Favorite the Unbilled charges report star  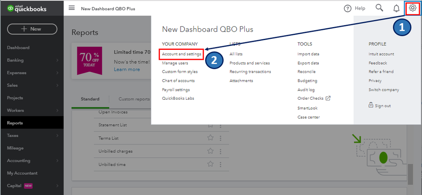210,151
